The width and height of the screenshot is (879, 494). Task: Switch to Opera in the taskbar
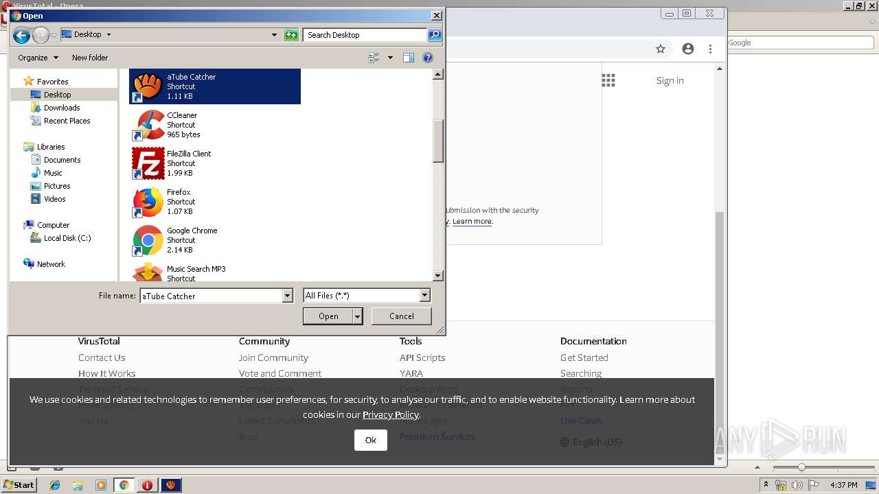point(148,485)
